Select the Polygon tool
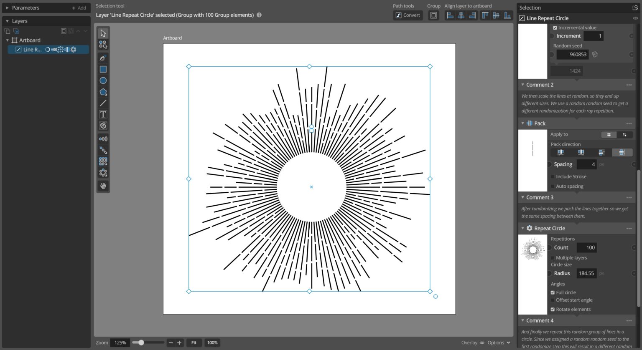This screenshot has width=642, height=350. pyautogui.click(x=103, y=91)
